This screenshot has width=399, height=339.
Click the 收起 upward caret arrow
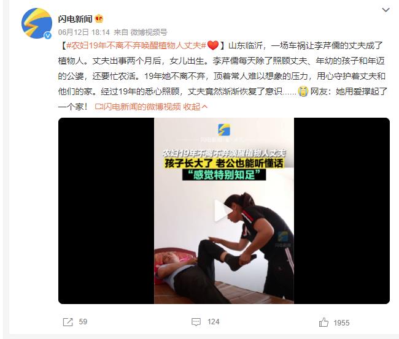tap(204, 107)
